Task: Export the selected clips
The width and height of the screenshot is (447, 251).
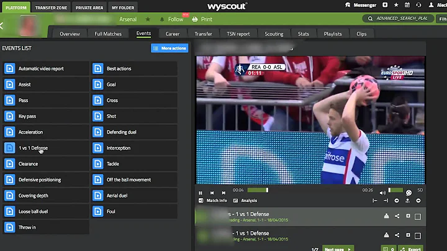Action: 410,249
